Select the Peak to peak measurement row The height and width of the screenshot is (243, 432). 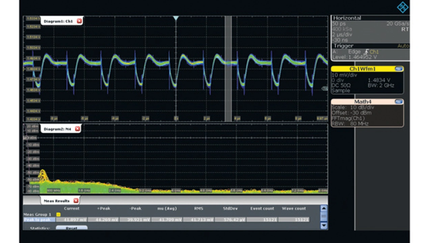[38, 220]
